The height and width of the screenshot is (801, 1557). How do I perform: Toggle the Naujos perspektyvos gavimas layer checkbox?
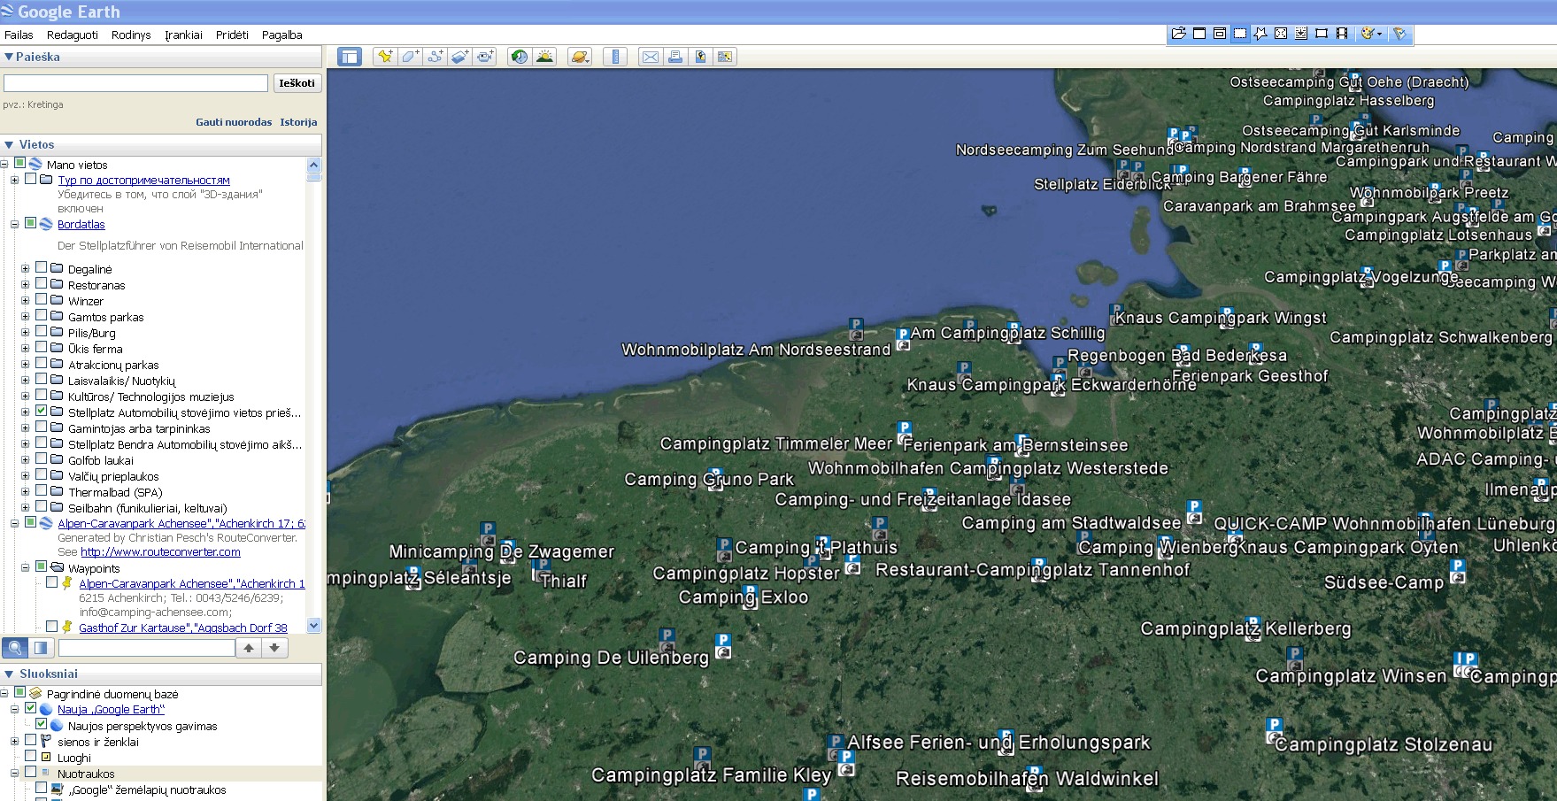point(41,724)
